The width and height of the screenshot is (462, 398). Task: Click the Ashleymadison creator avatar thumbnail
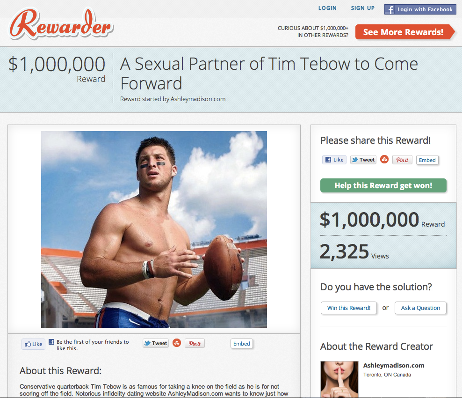click(x=339, y=379)
